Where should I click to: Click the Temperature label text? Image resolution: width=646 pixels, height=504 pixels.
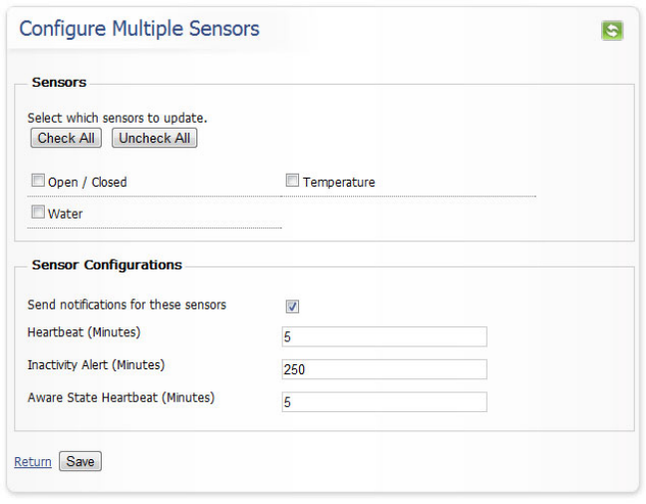pos(339,183)
